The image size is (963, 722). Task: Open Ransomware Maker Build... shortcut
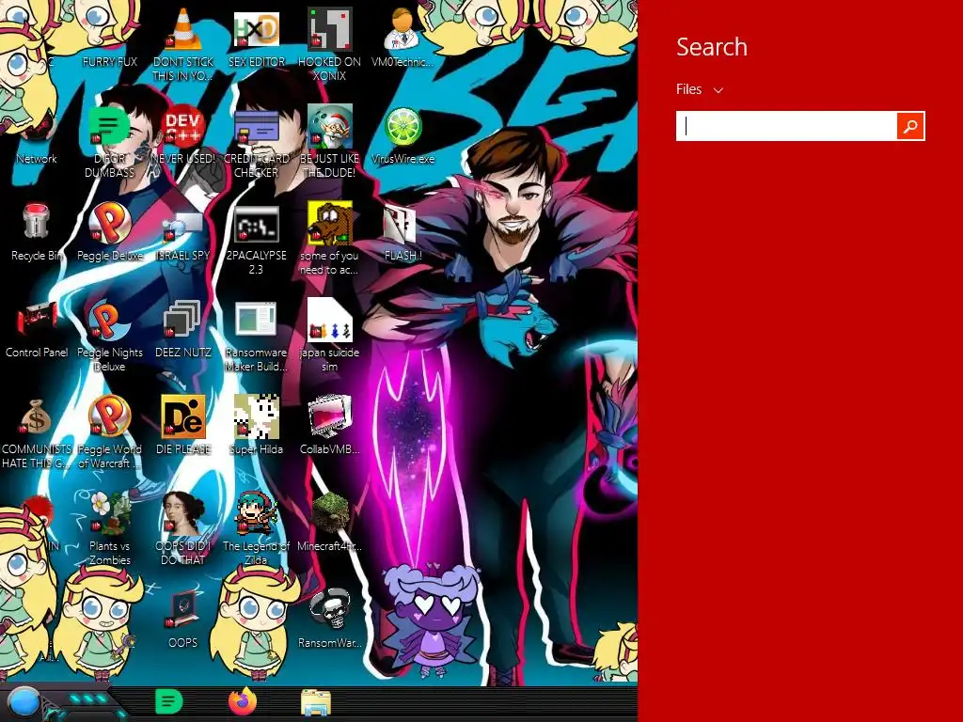[256, 320]
